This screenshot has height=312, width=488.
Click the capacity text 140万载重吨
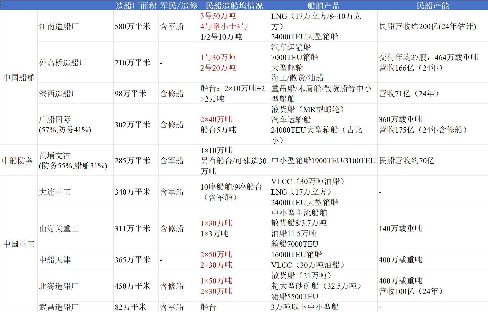[401, 228]
